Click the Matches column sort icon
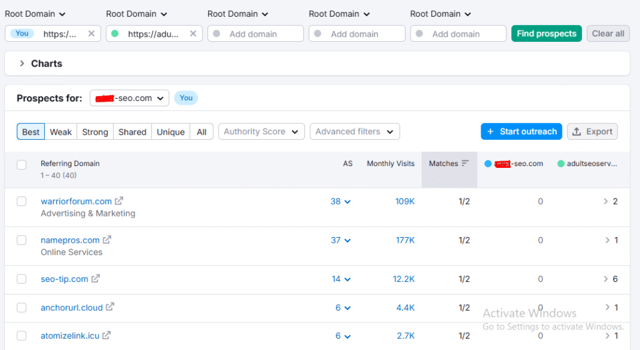 coord(465,163)
